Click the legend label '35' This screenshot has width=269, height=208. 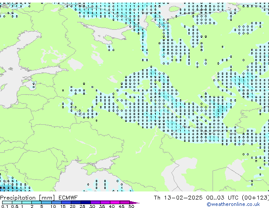[x=102, y=206]
